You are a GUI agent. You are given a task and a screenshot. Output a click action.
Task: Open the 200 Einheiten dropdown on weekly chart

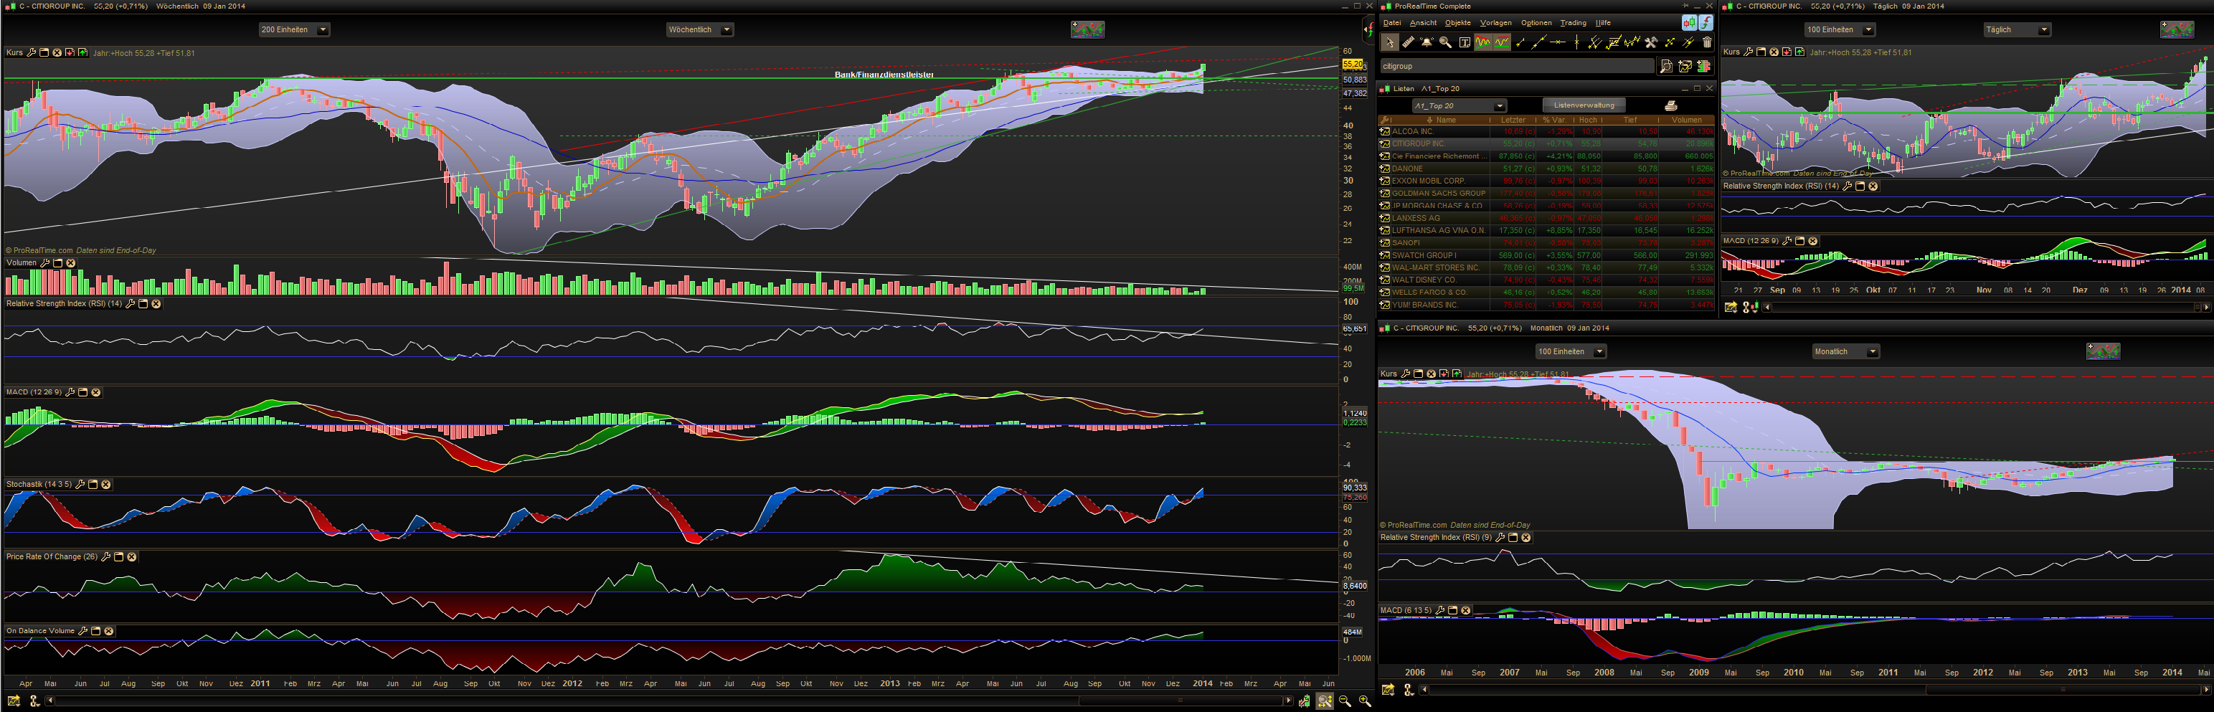(295, 30)
